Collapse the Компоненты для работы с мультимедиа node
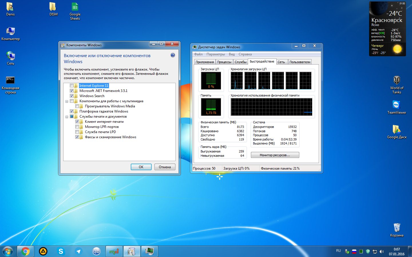Viewport: 412px width, 257px height. click(x=67, y=101)
